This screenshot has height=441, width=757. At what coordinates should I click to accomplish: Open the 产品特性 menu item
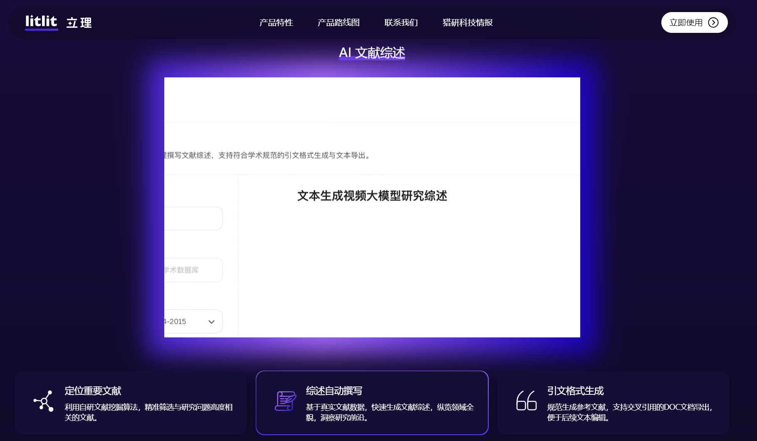tap(276, 22)
